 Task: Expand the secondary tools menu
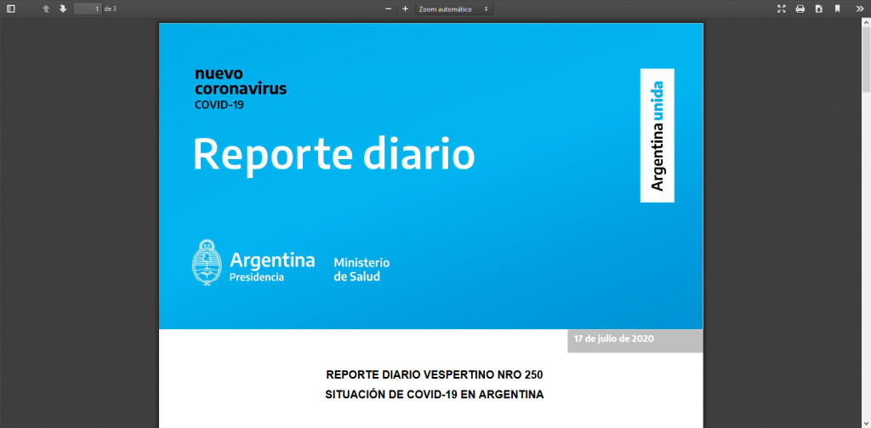859,9
